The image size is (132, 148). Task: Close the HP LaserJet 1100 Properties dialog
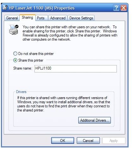(123, 8)
